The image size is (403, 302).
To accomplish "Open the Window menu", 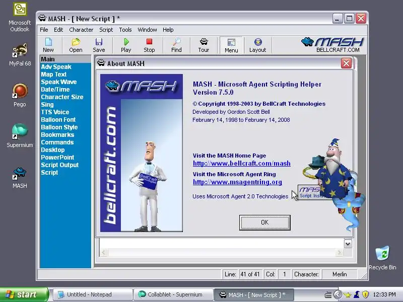I will click(147, 30).
